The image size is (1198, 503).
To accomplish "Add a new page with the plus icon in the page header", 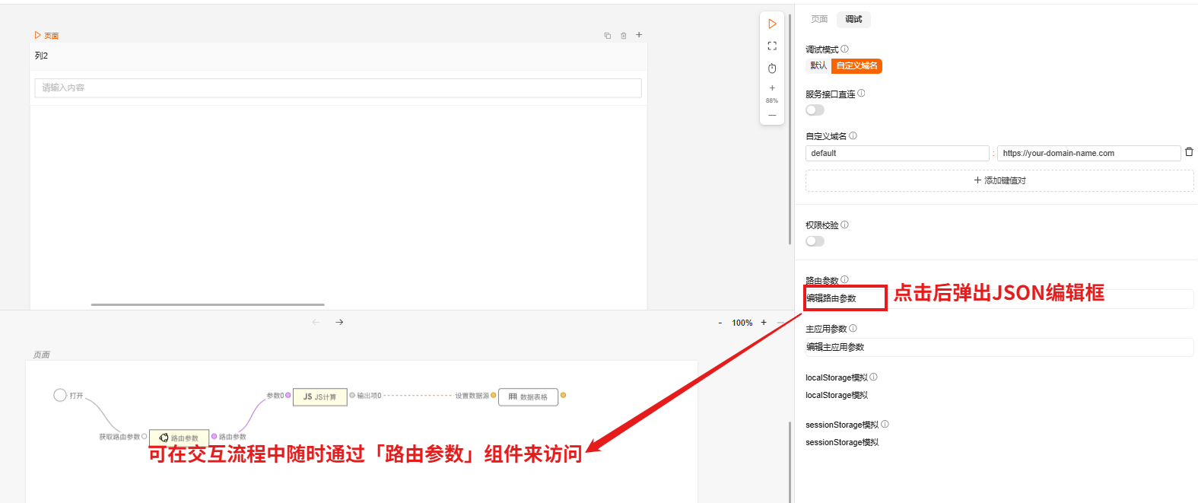I will [639, 35].
